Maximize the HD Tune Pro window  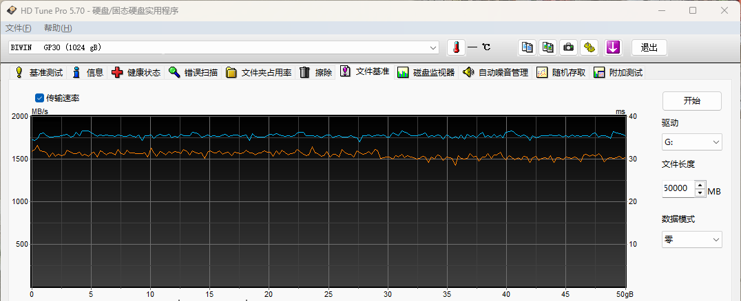click(x=693, y=10)
